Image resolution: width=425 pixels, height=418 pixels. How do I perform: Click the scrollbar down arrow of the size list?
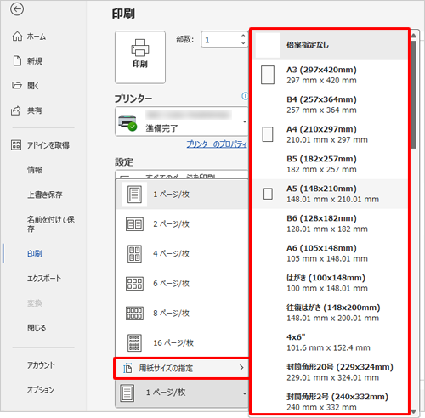pyautogui.click(x=414, y=411)
